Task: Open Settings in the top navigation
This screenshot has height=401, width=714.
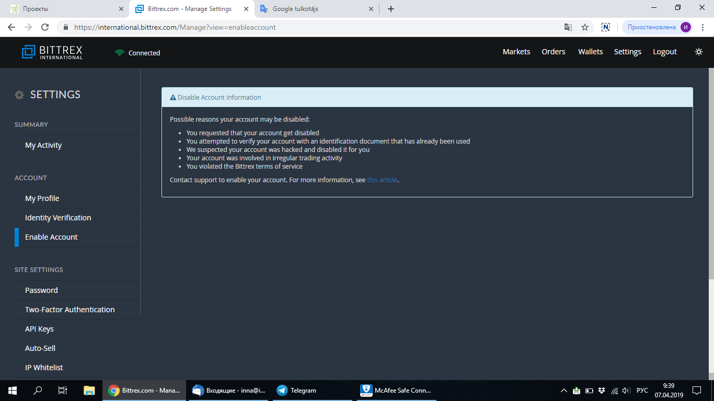Action: point(628,52)
